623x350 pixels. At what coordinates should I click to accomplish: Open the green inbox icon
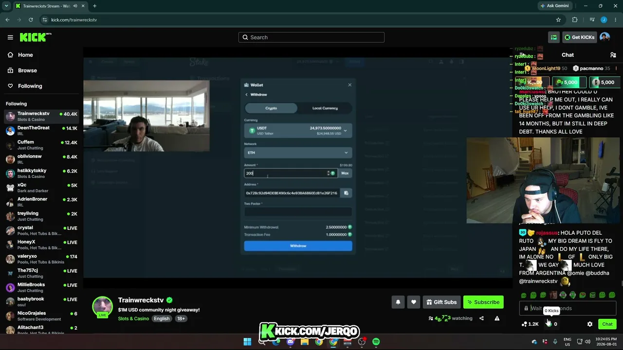[554, 37]
